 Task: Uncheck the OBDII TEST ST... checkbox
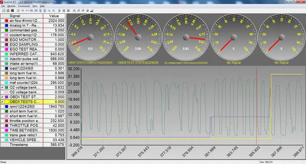point(2,97)
